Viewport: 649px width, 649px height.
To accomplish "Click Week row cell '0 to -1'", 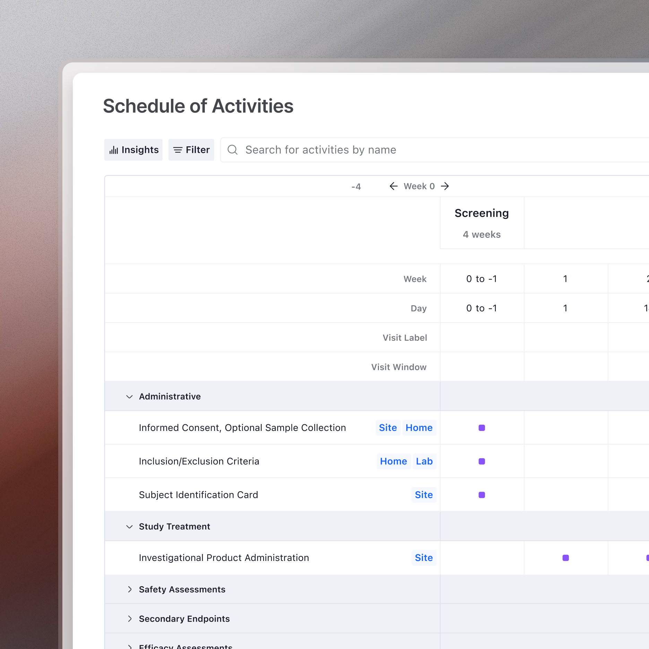I will click(x=482, y=279).
